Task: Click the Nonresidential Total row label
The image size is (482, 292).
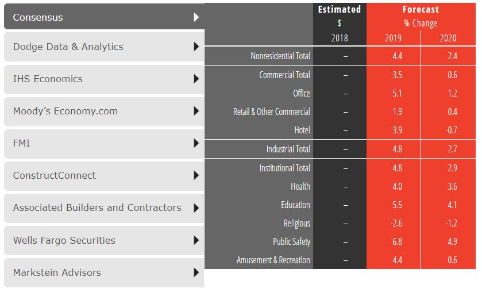Action: coord(280,56)
